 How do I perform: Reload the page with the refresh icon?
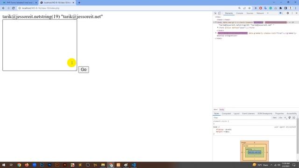[14, 8]
